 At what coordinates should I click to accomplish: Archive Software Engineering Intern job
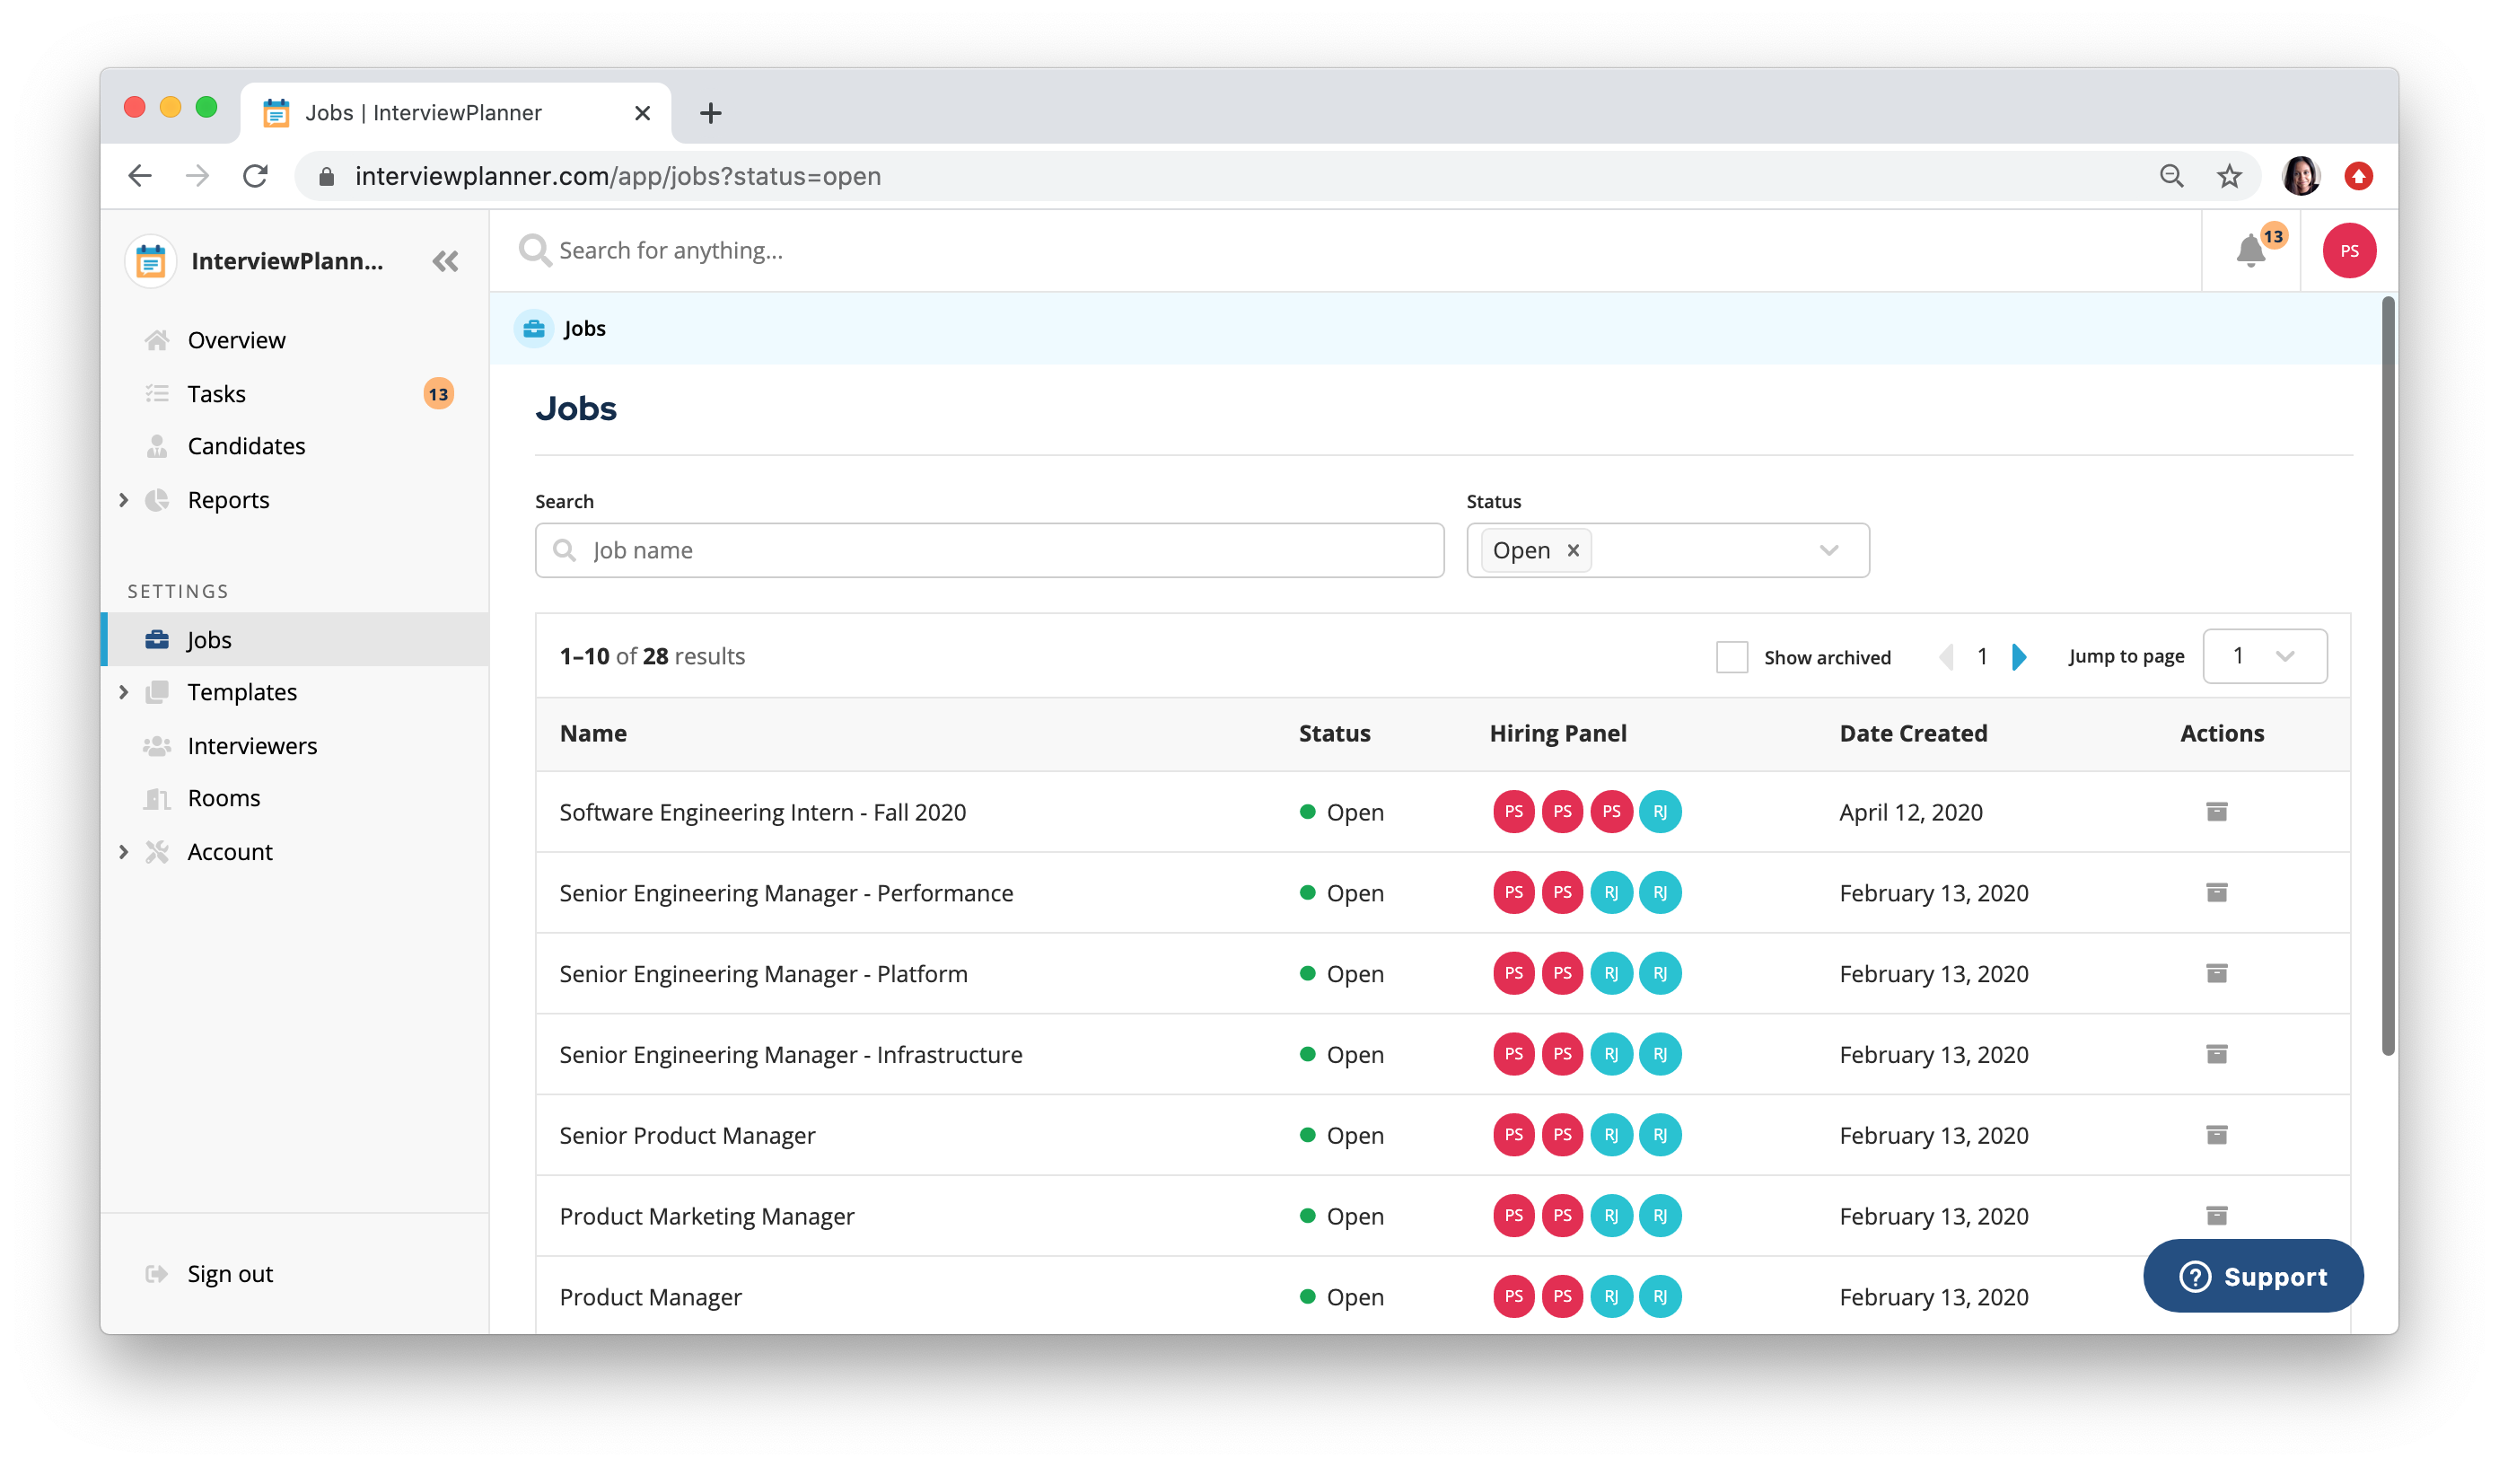[x=2216, y=812]
